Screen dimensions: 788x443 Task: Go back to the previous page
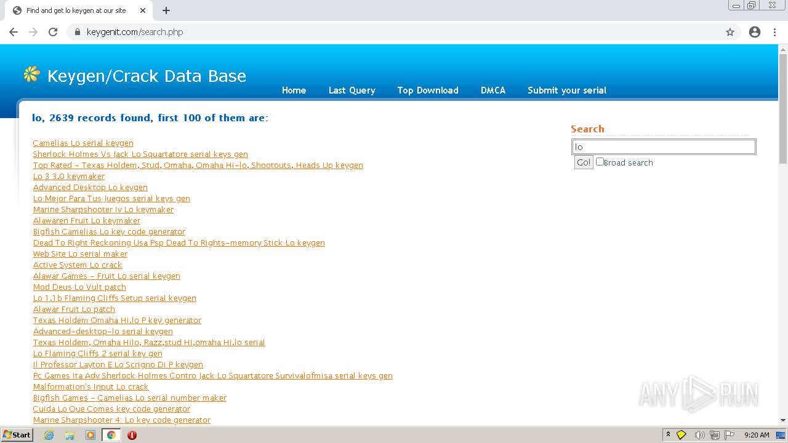[14, 32]
